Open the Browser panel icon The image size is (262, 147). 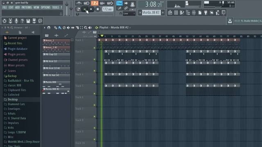coord(188,13)
